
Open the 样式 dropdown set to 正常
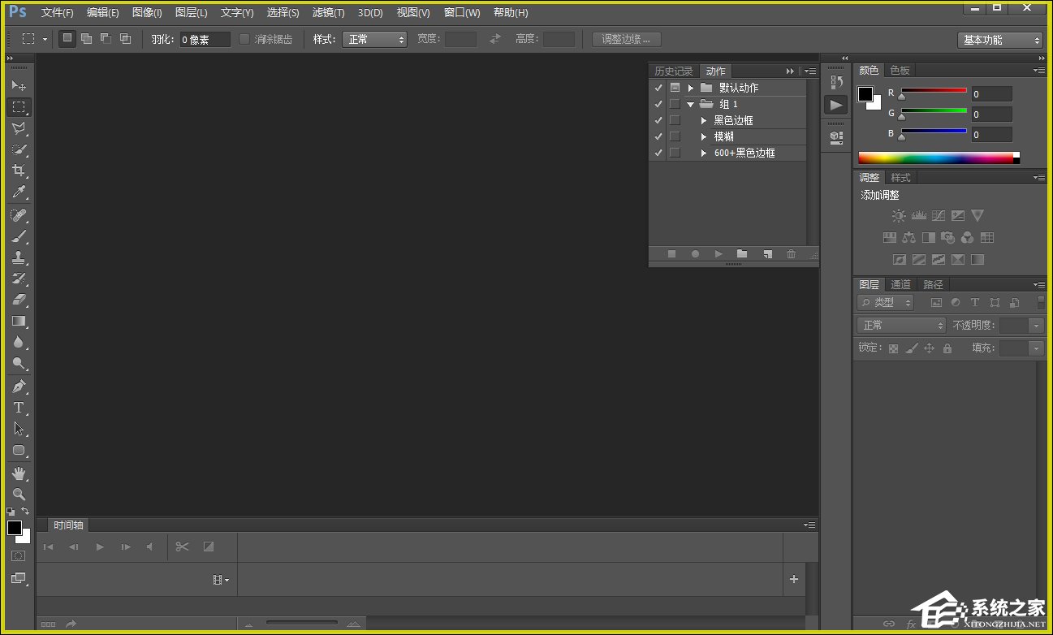[374, 39]
